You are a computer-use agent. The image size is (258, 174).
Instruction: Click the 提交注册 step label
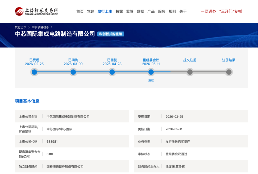pos(190,60)
